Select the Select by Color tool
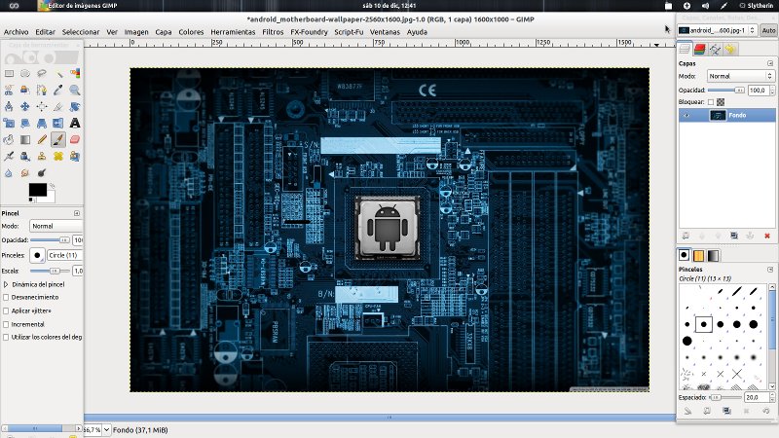 (x=75, y=74)
